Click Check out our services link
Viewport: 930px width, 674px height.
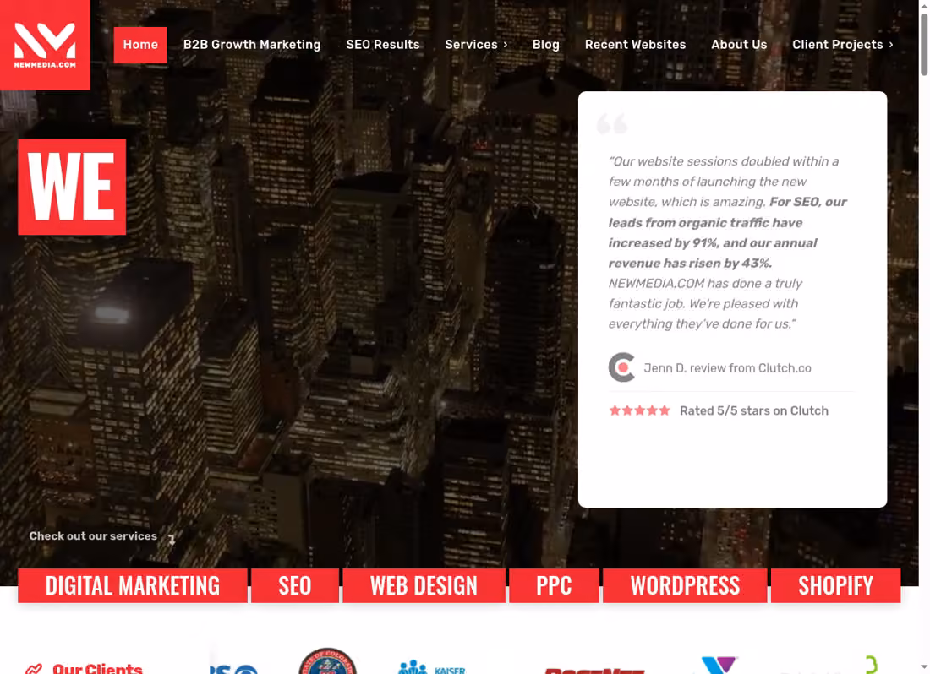point(93,536)
